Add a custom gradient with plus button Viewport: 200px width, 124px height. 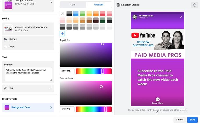tap(62, 34)
